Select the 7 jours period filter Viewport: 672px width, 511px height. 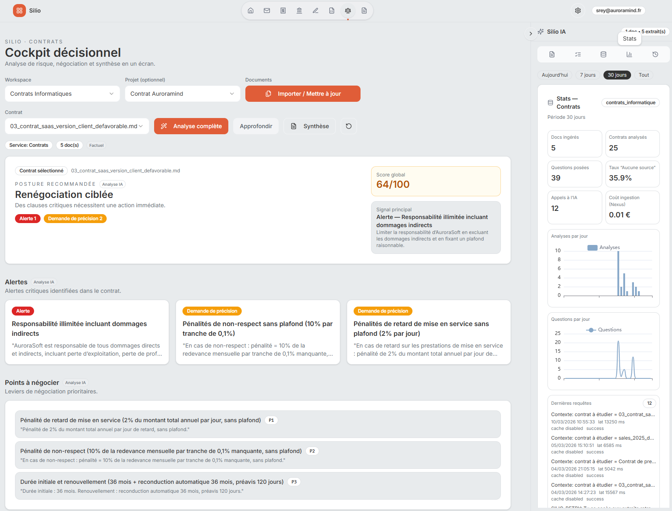[587, 75]
